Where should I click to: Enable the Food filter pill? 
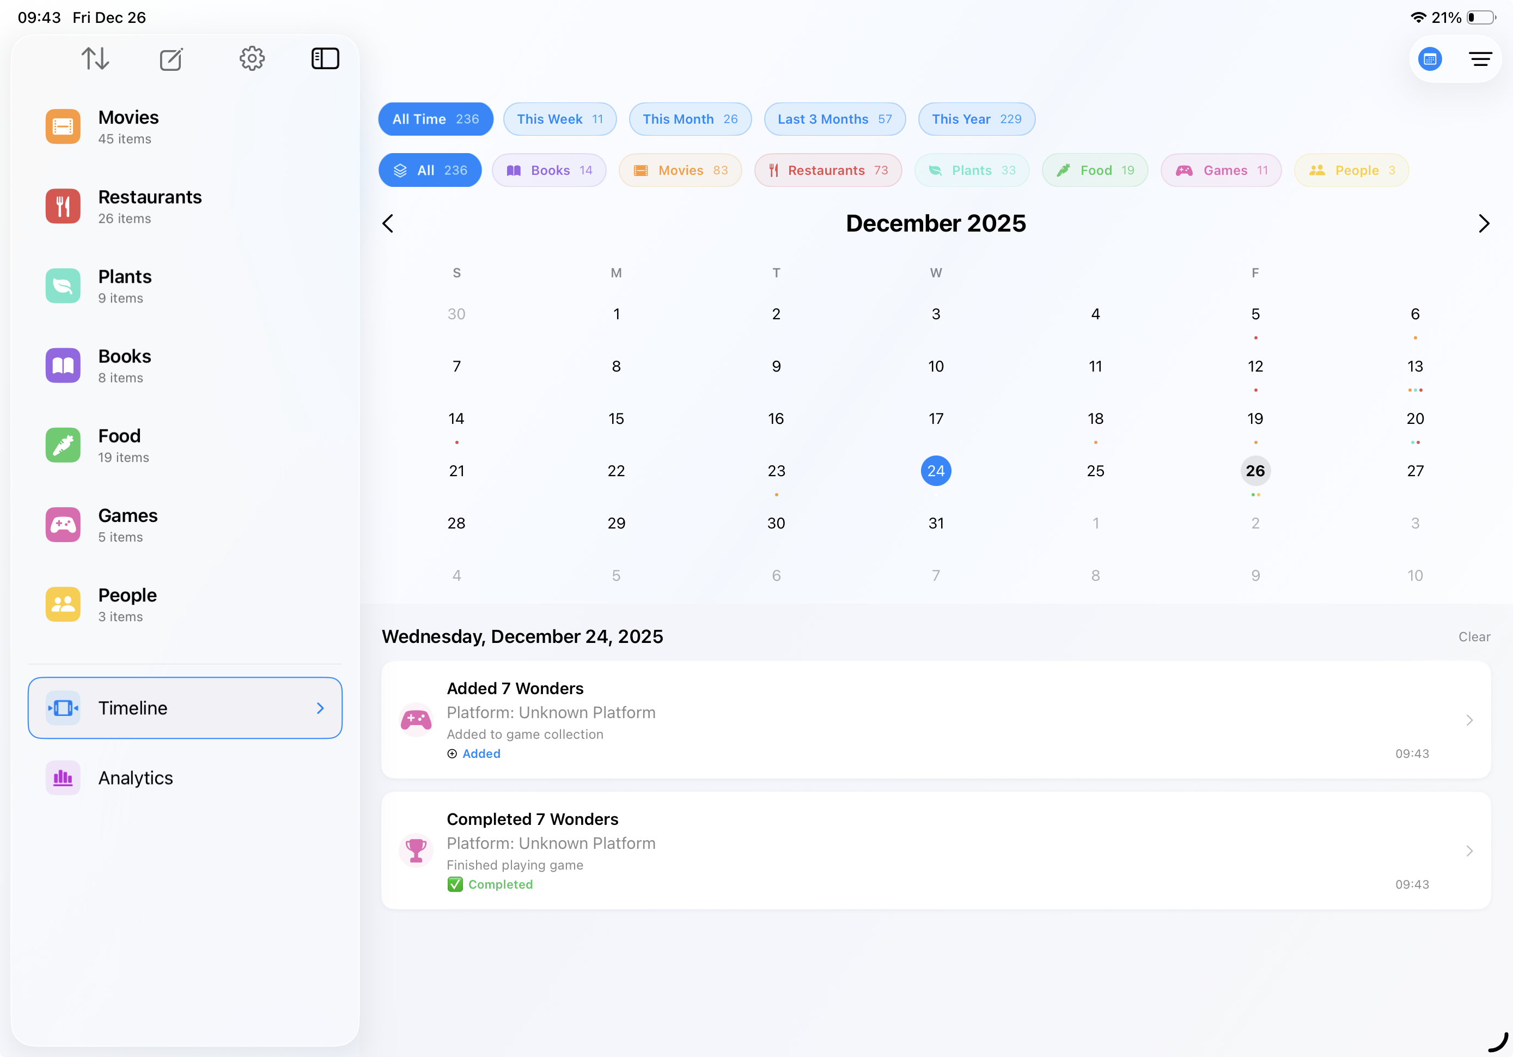[x=1094, y=170]
